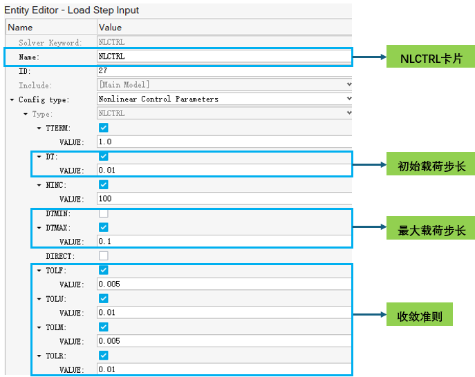Screen dimensions: 475x377
Task: Collapse the Config type tree node
Action: click(12, 99)
